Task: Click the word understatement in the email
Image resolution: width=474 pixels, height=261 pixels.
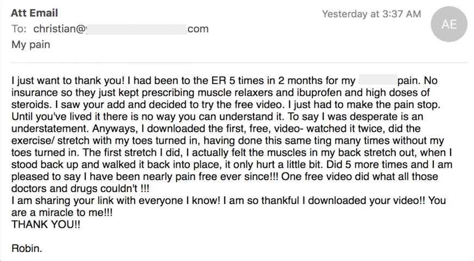Action: click(x=50, y=128)
